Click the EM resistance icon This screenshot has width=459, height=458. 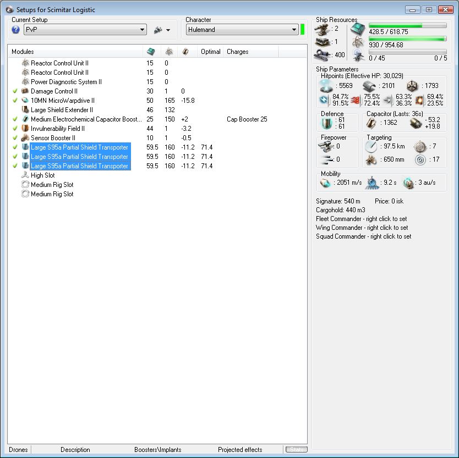pos(324,100)
